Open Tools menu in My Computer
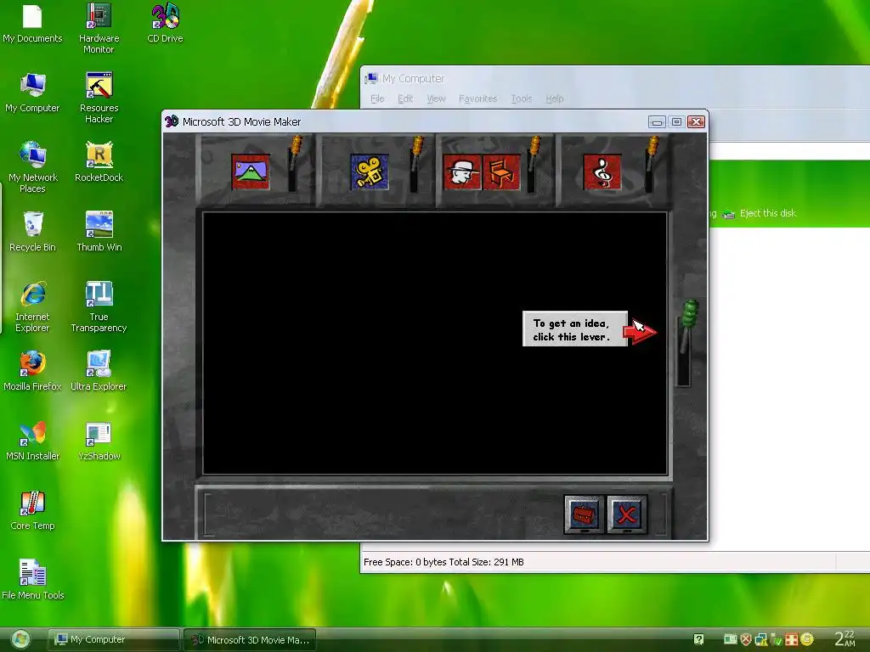This screenshot has width=870, height=652. (522, 98)
